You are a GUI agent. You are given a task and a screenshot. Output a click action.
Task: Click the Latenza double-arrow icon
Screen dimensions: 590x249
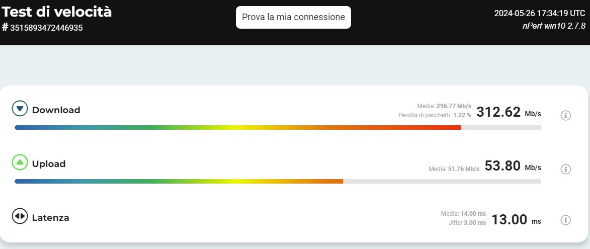click(x=20, y=216)
